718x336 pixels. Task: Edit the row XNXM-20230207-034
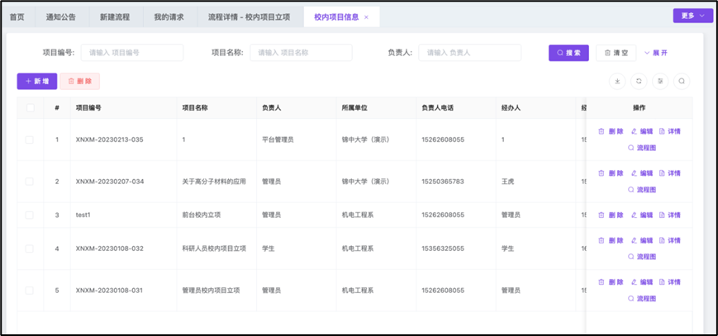(x=642, y=173)
